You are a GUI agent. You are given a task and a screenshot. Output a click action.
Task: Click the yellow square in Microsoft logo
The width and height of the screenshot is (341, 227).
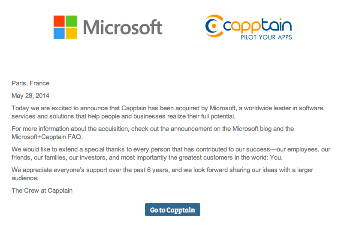71,33
